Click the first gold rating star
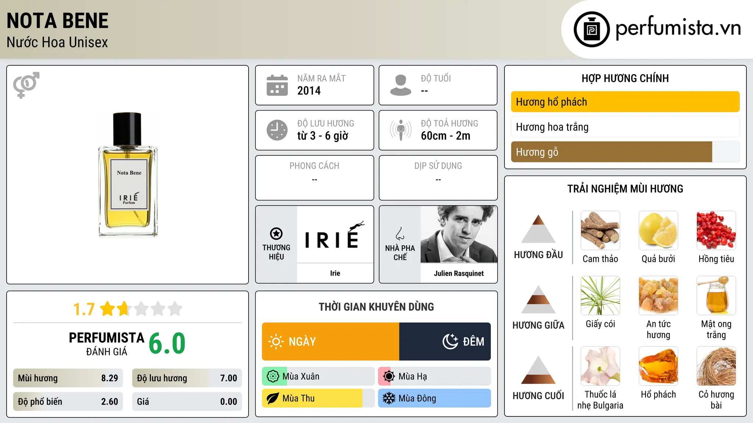This screenshot has height=423, width=753. click(x=108, y=309)
